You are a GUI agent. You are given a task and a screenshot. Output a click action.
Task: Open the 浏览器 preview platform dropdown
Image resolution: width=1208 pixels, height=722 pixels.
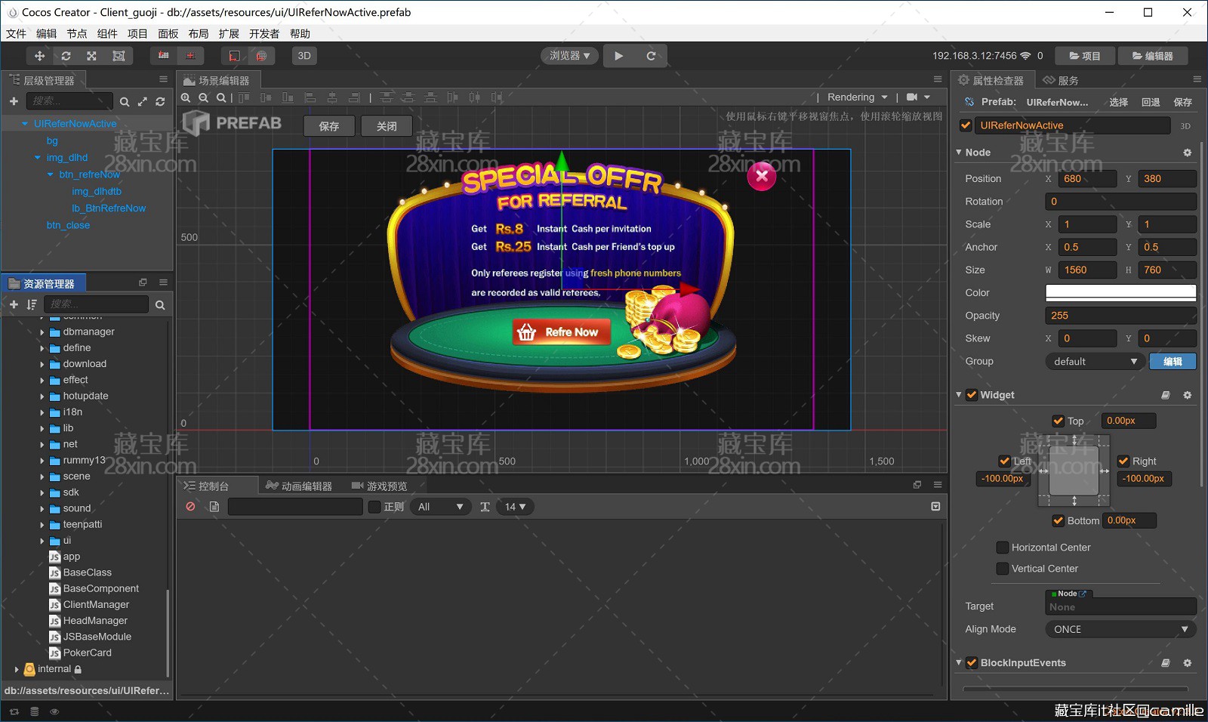[x=569, y=56]
